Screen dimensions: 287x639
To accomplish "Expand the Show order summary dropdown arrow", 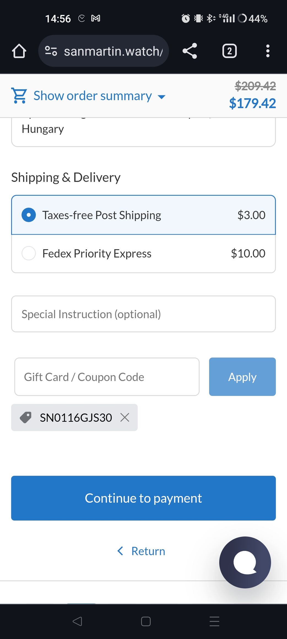I will pyautogui.click(x=161, y=97).
